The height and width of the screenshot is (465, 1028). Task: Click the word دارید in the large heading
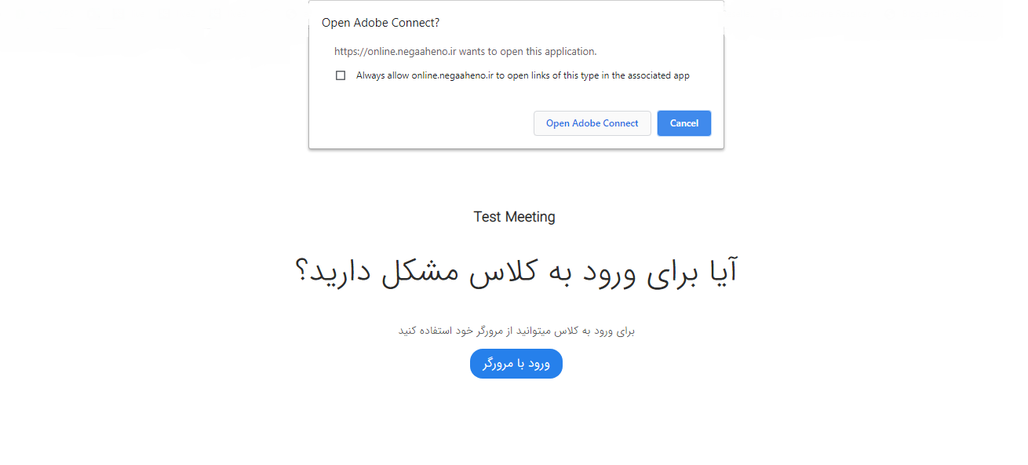coord(343,272)
